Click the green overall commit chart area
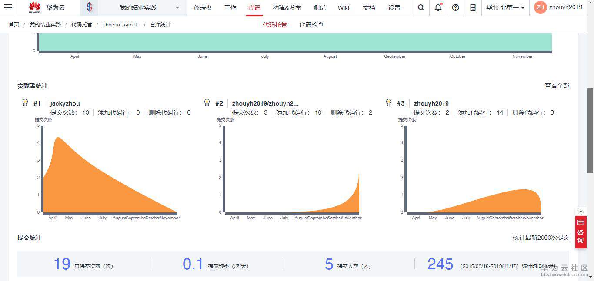Screen dimensions: 594x281 coord(295,42)
